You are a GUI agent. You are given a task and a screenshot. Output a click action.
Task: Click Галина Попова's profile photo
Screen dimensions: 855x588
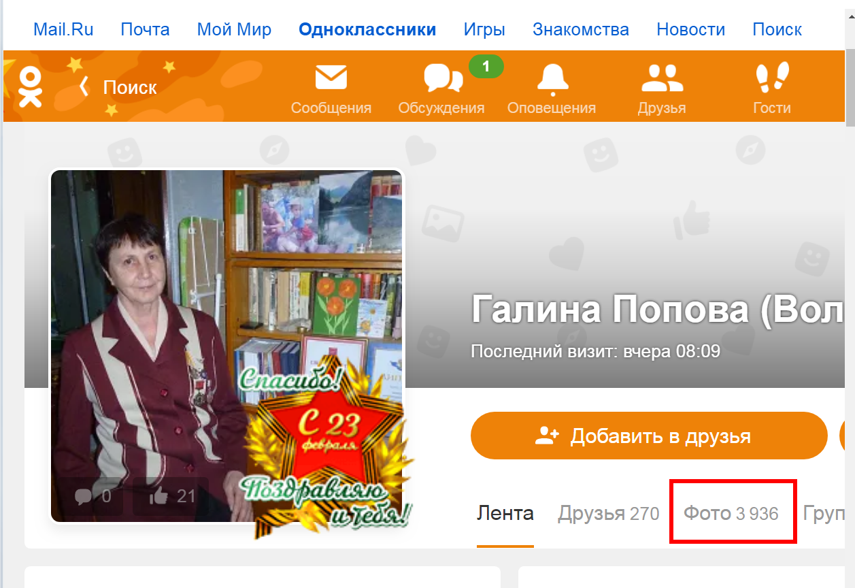coord(227,346)
